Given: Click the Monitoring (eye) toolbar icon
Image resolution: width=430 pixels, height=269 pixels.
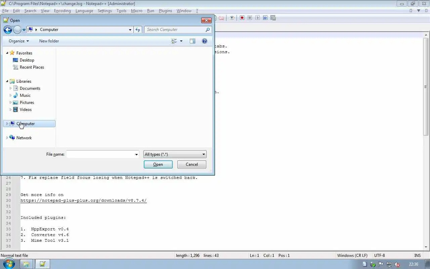Looking at the screenshot, I should click(x=232, y=18).
